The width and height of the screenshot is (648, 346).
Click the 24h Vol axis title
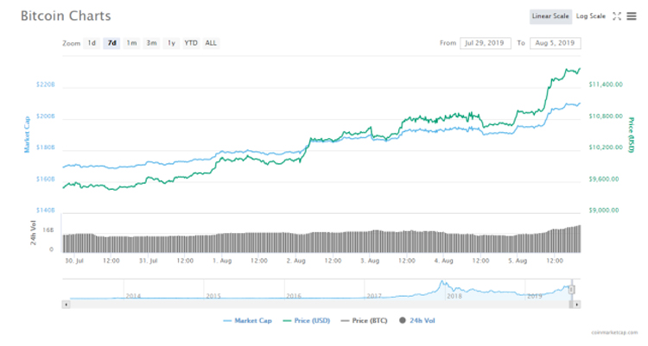(x=33, y=233)
